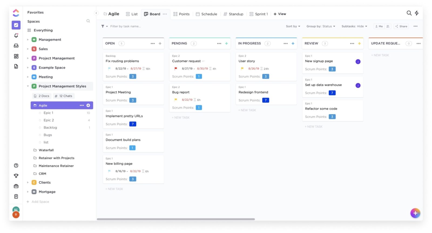
Task: Collapse the sidebar with arrow button
Action: [96, 13]
